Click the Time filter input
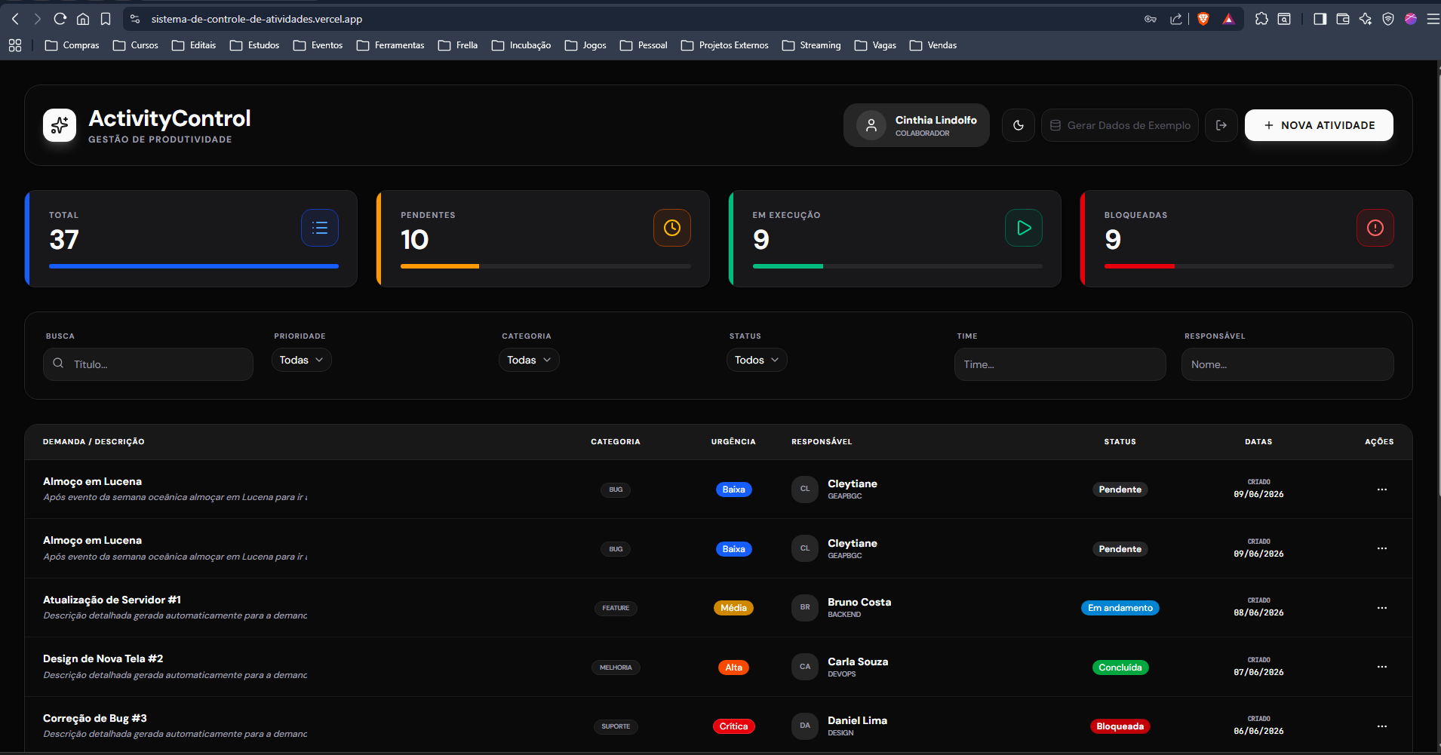Screen dimensions: 1441x755 (1060, 364)
